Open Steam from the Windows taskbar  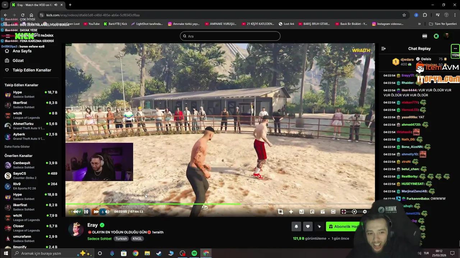click(159, 253)
